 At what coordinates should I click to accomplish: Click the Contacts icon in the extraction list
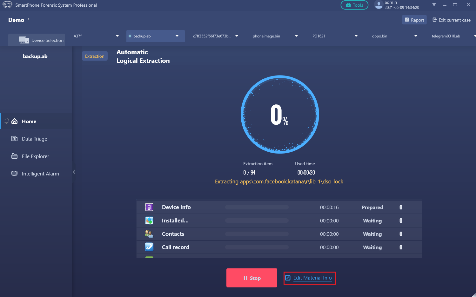pos(149,234)
